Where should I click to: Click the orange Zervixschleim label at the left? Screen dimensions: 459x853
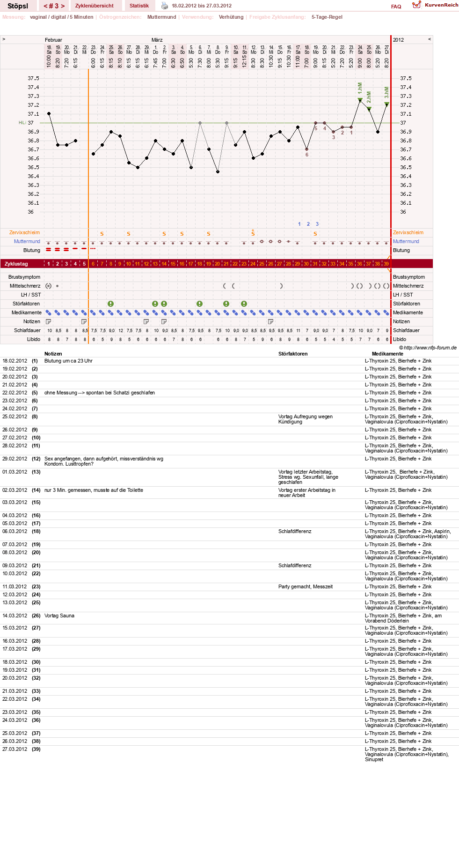[24, 232]
